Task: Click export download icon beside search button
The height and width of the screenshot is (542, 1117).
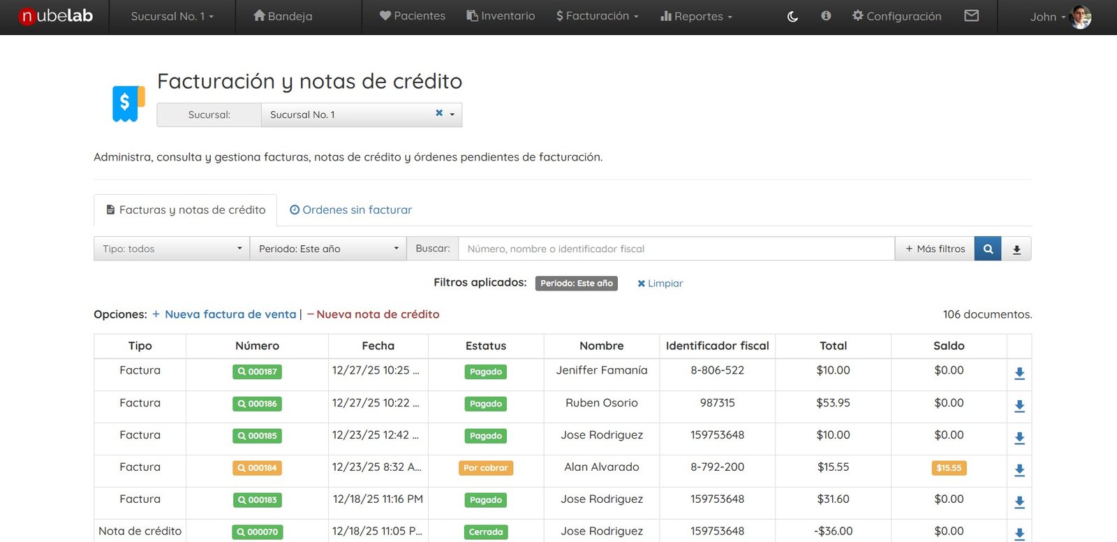Action: (1016, 249)
